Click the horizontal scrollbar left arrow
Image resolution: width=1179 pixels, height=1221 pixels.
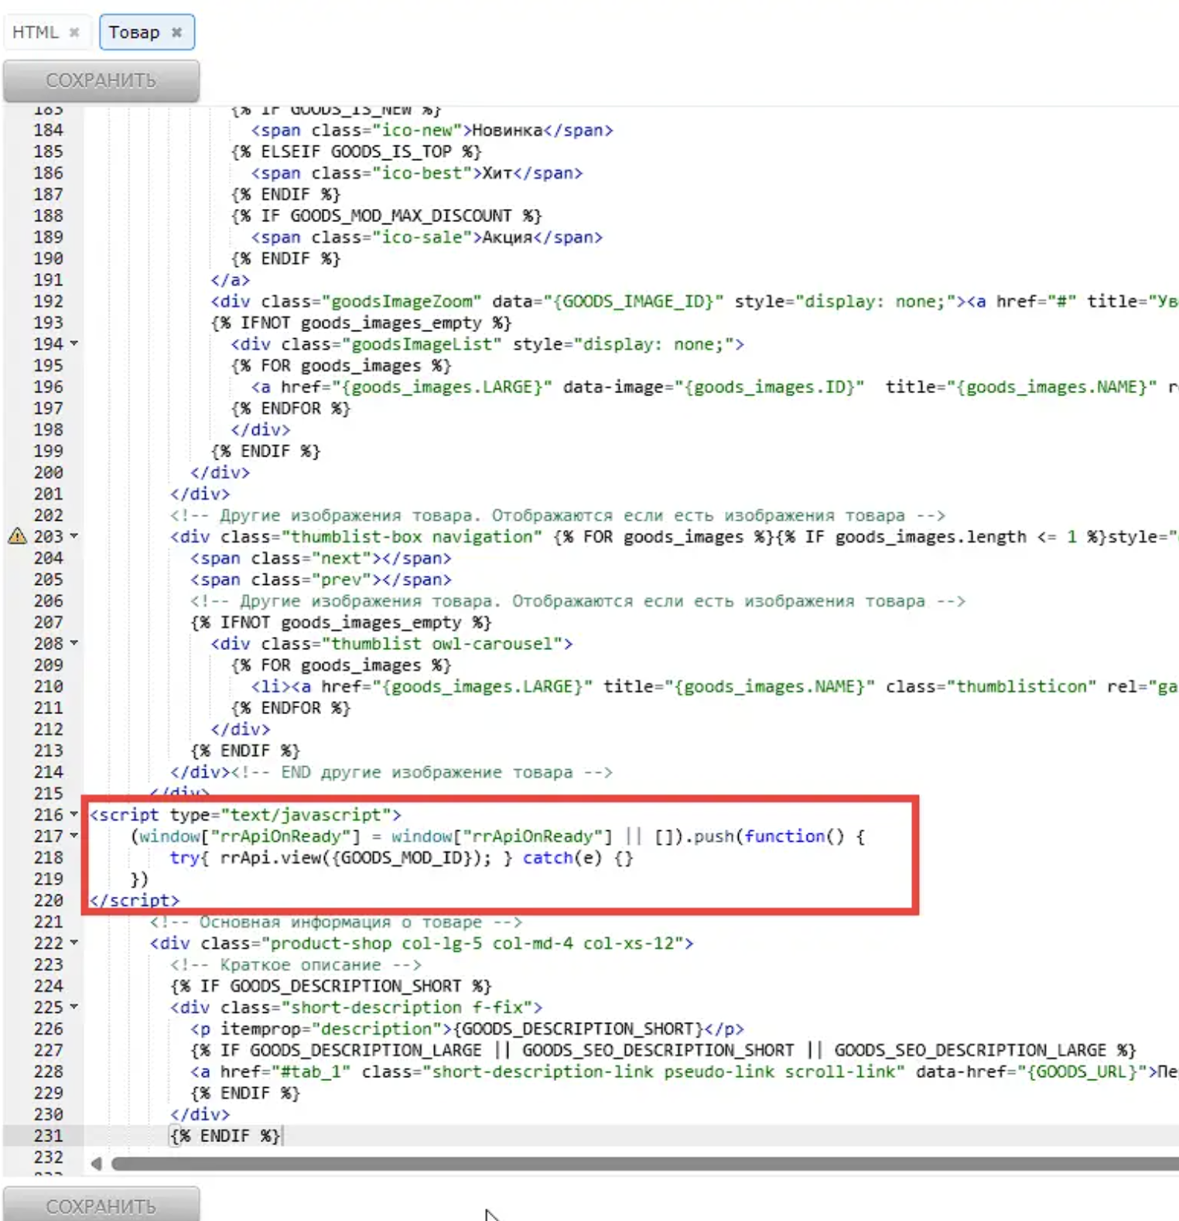click(x=96, y=1164)
